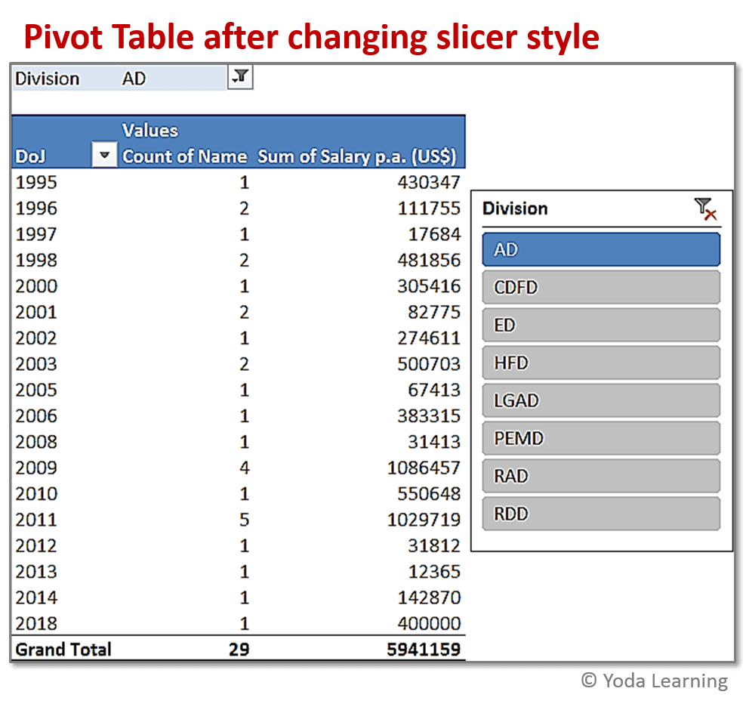Click the 2011 row label
The width and height of the screenshot is (746, 707).
tap(36, 520)
